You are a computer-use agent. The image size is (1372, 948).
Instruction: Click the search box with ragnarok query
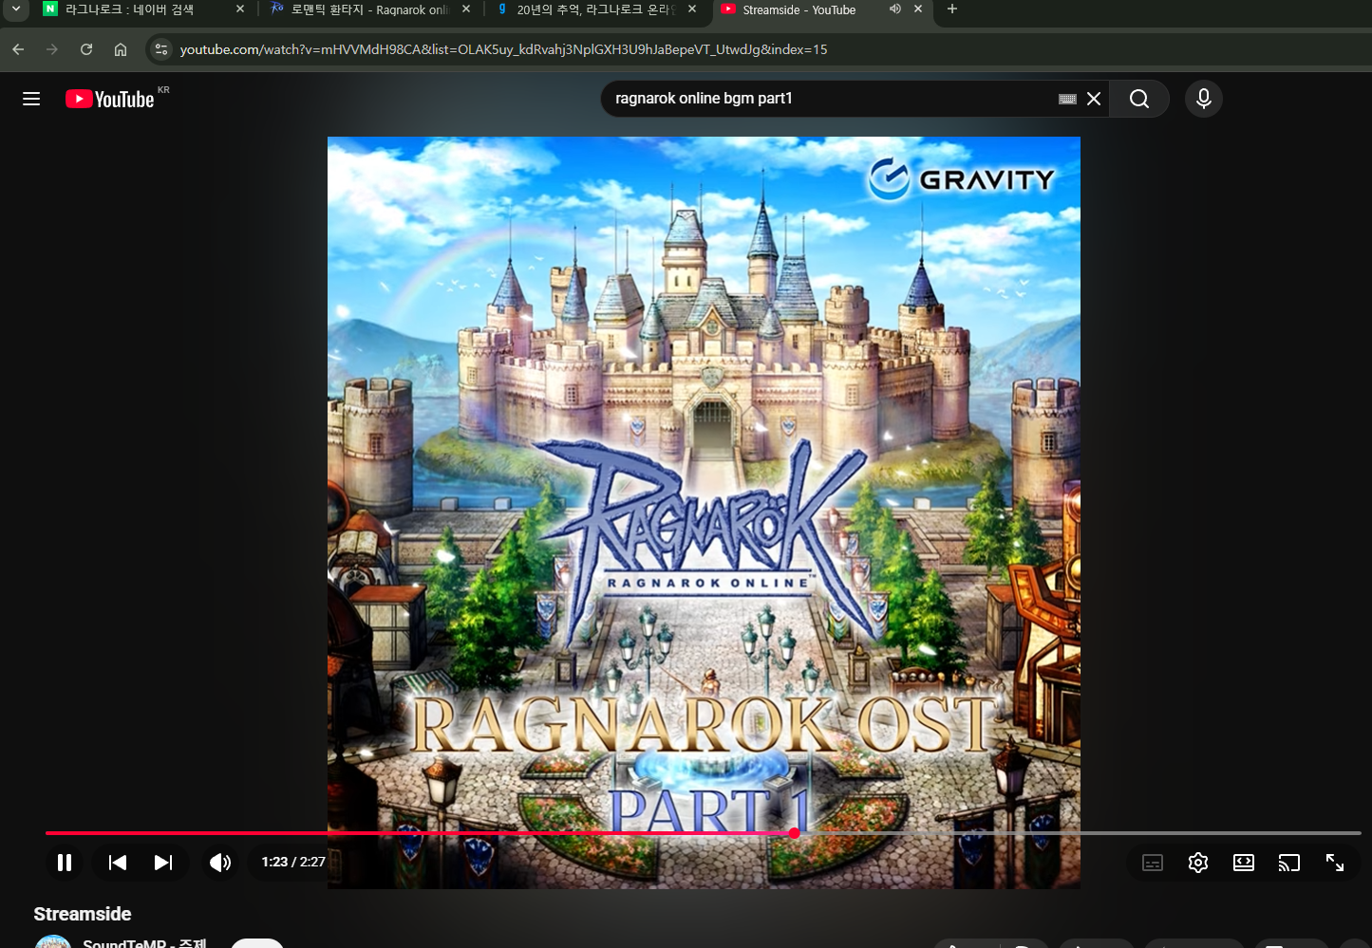(x=826, y=99)
